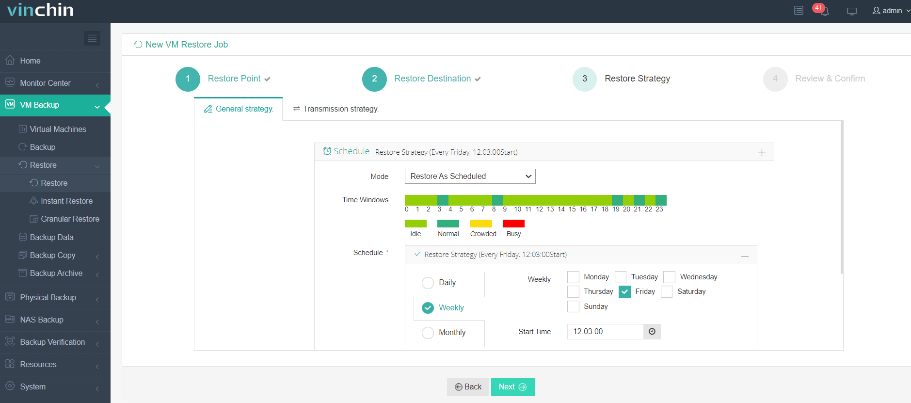Collapse schedule using the minus icon
The width and height of the screenshot is (911, 403).
point(745,256)
